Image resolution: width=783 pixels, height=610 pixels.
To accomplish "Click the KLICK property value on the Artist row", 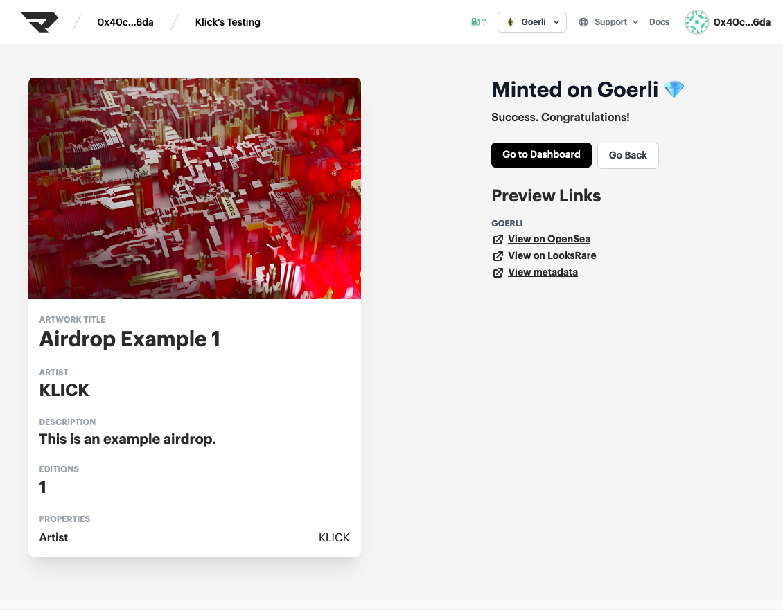I will pyautogui.click(x=334, y=537).
